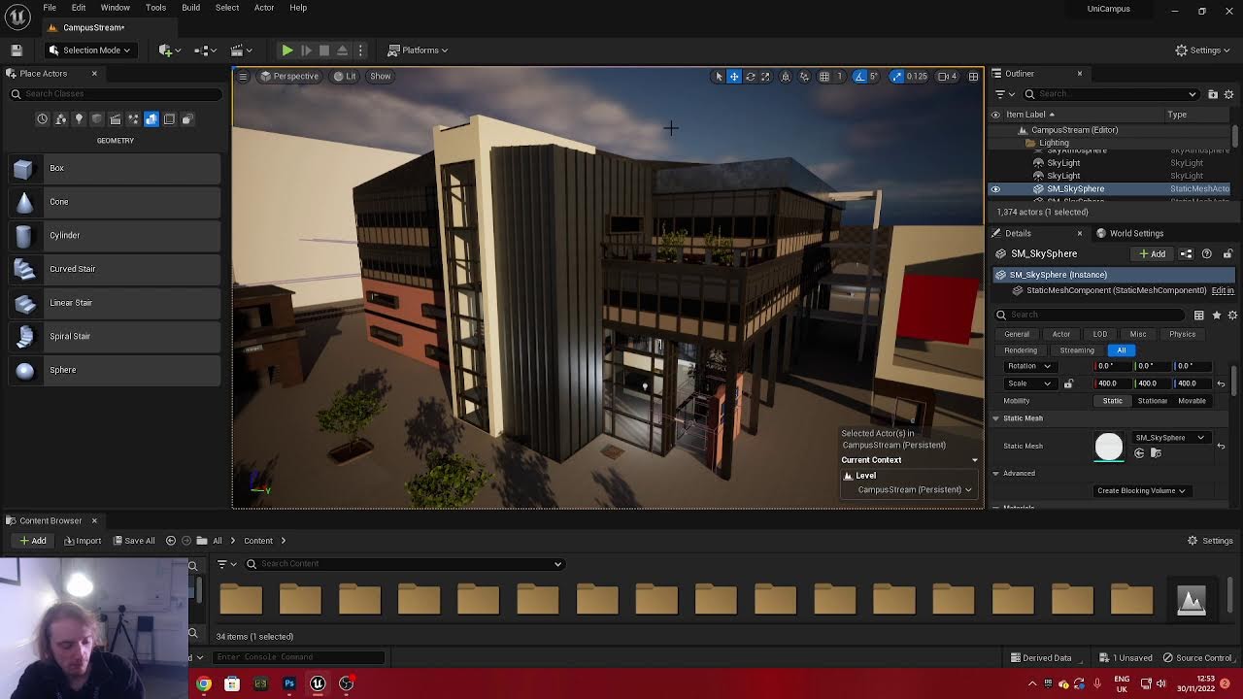This screenshot has width=1243, height=699.
Task: Set mobility to Stationary
Action: (1152, 401)
